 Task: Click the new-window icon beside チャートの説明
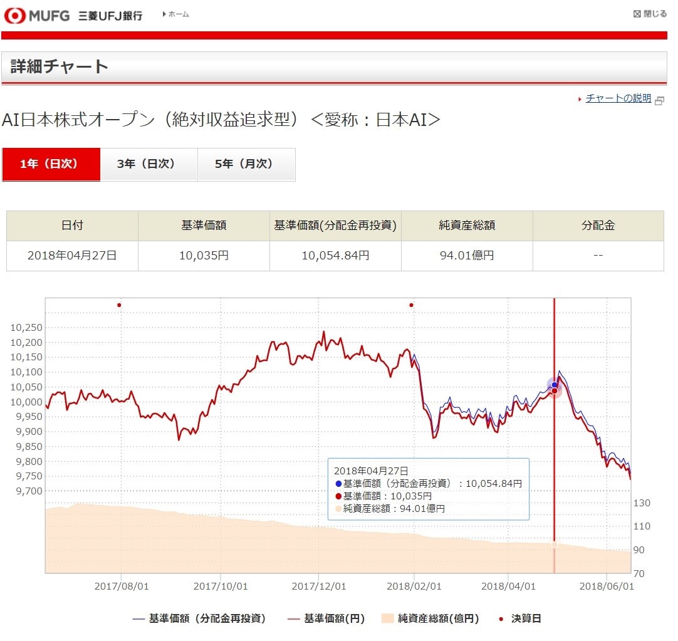click(x=659, y=100)
